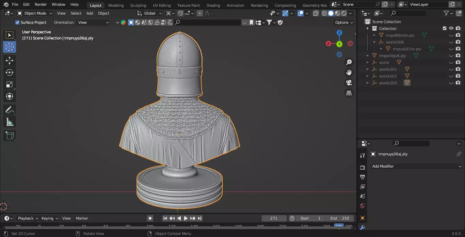Create a new scene with the copy icon
The image size is (465, 237).
[x=385, y=4]
